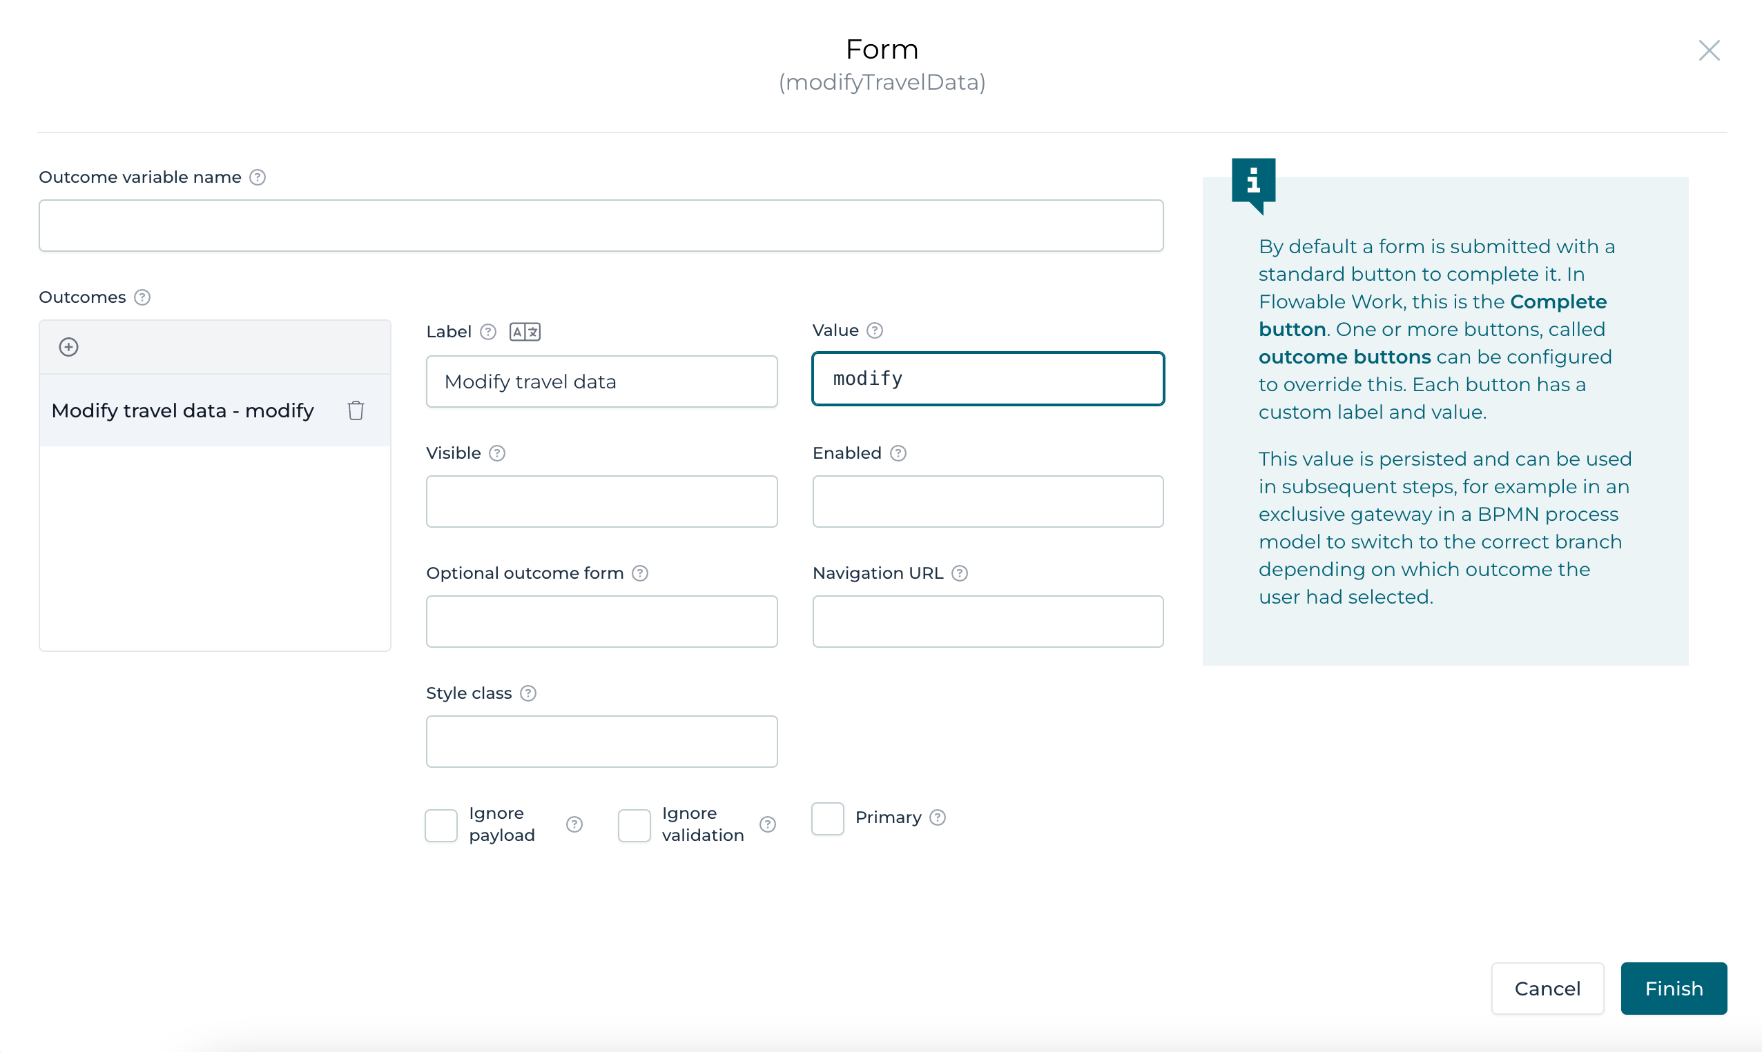Image resolution: width=1762 pixels, height=1052 pixels.
Task: Delete the Modify travel data outcome
Action: (x=356, y=410)
